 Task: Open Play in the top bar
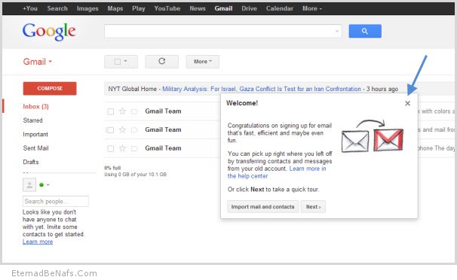pyautogui.click(x=139, y=8)
